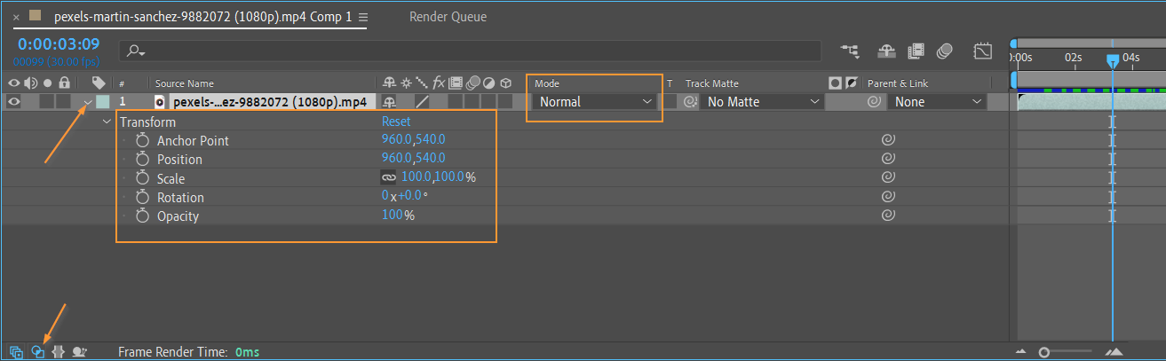Collapse the Transform property group

pyautogui.click(x=107, y=122)
